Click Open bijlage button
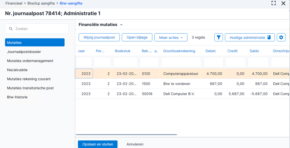This screenshot has height=148, width=290. (x=137, y=37)
